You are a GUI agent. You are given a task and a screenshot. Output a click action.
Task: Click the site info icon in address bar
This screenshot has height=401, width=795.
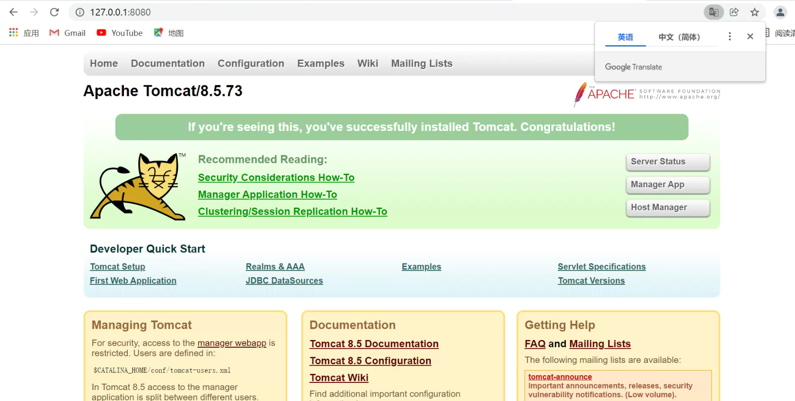[x=80, y=12]
